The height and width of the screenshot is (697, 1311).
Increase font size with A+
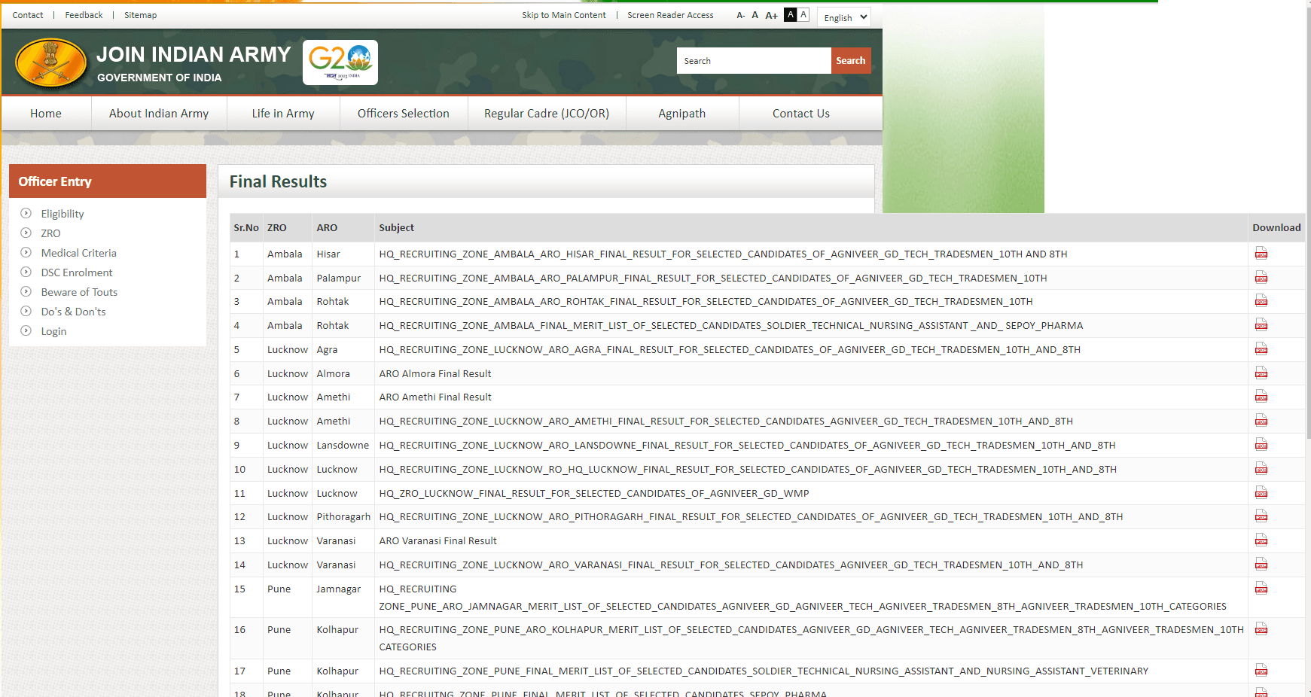(771, 16)
